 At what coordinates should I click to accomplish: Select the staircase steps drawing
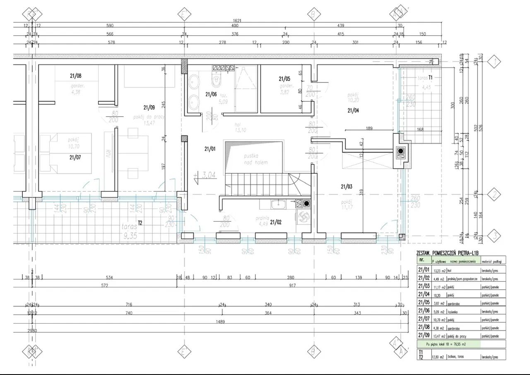267,184
